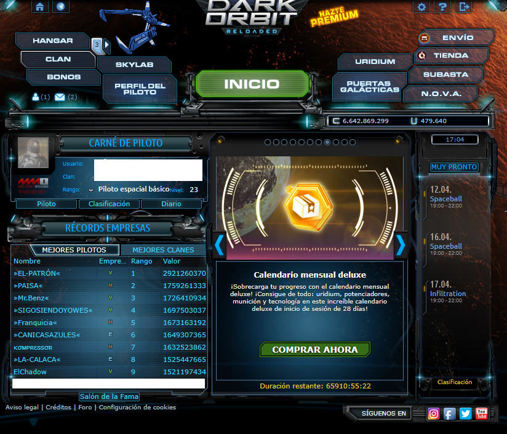Click the yellow Clasificación button under events
The width and height of the screenshot is (507, 434).
pos(455,382)
